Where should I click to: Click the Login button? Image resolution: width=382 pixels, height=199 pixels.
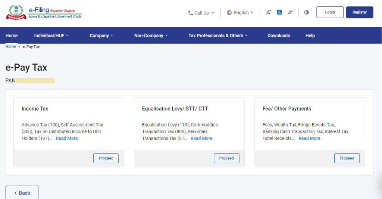click(x=330, y=12)
